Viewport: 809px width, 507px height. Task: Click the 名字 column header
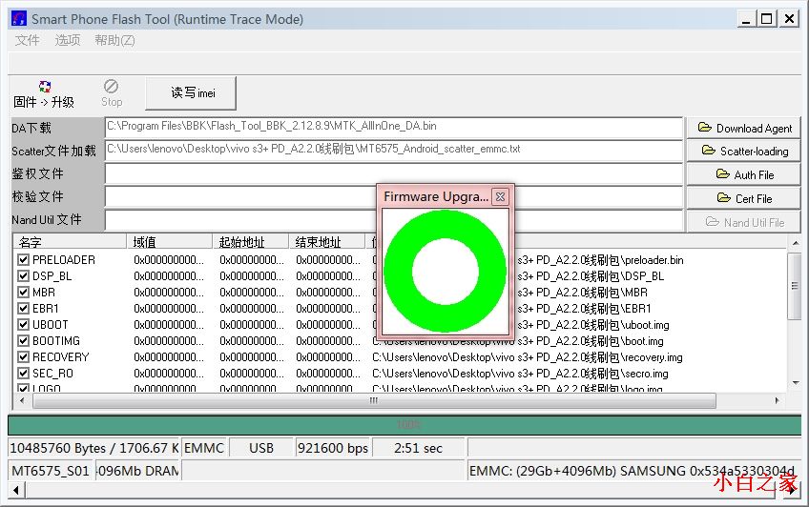coord(70,242)
